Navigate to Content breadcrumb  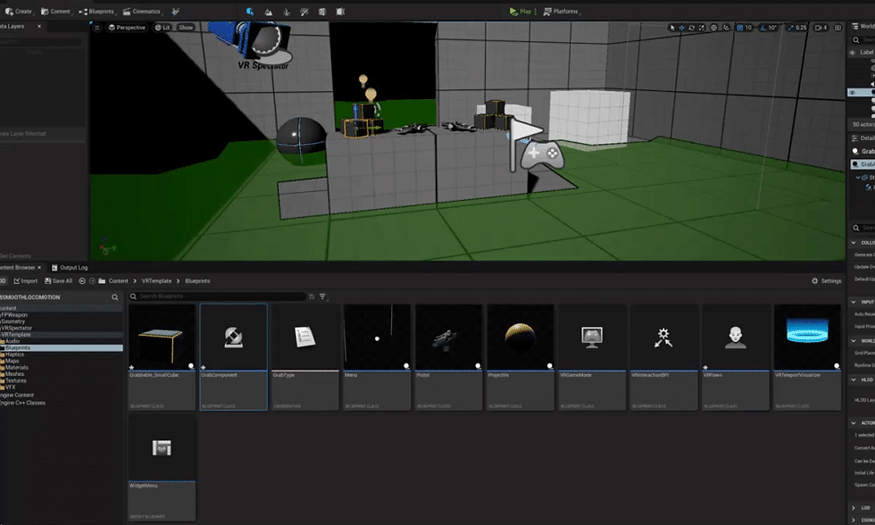pyautogui.click(x=118, y=280)
